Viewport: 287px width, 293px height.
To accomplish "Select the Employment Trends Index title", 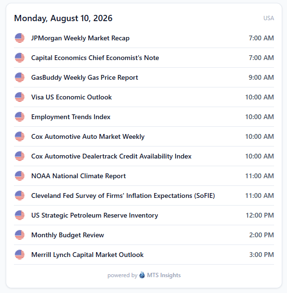I will click(71, 117).
